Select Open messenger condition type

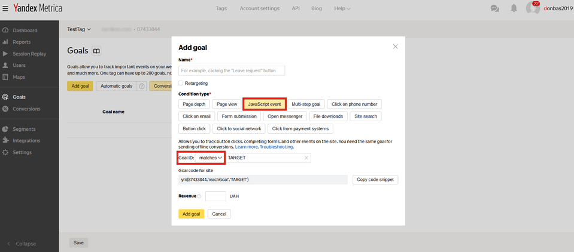point(285,116)
